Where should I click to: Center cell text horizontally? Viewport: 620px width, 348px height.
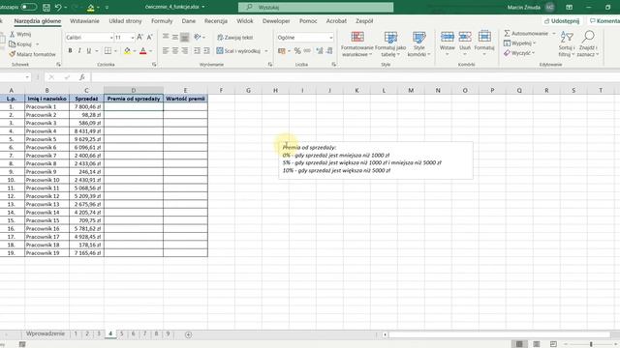pos(174,51)
